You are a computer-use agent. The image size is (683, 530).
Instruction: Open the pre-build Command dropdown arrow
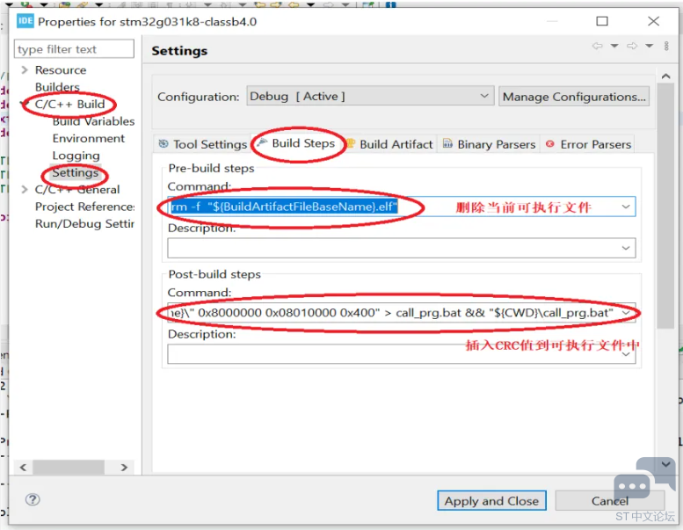pos(626,207)
